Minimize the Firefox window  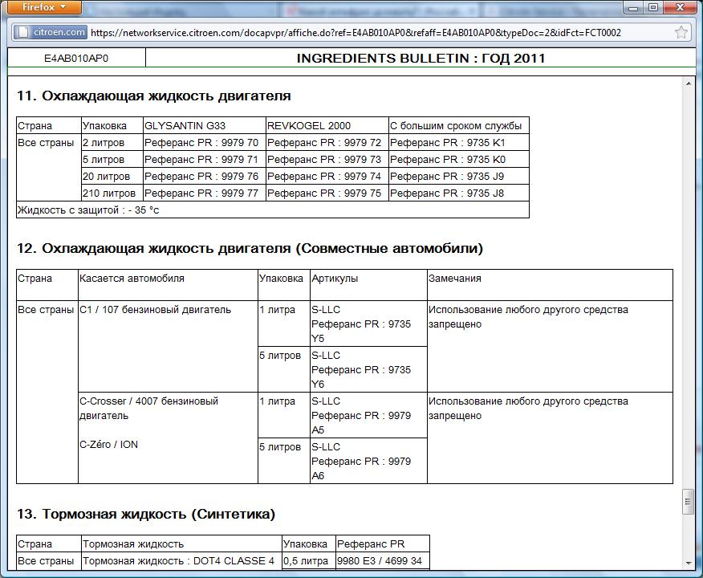pyautogui.click(x=633, y=7)
